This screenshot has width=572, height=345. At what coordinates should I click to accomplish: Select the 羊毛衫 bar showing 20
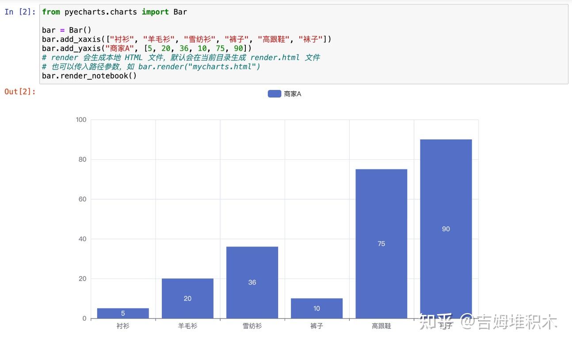pyautogui.click(x=187, y=298)
